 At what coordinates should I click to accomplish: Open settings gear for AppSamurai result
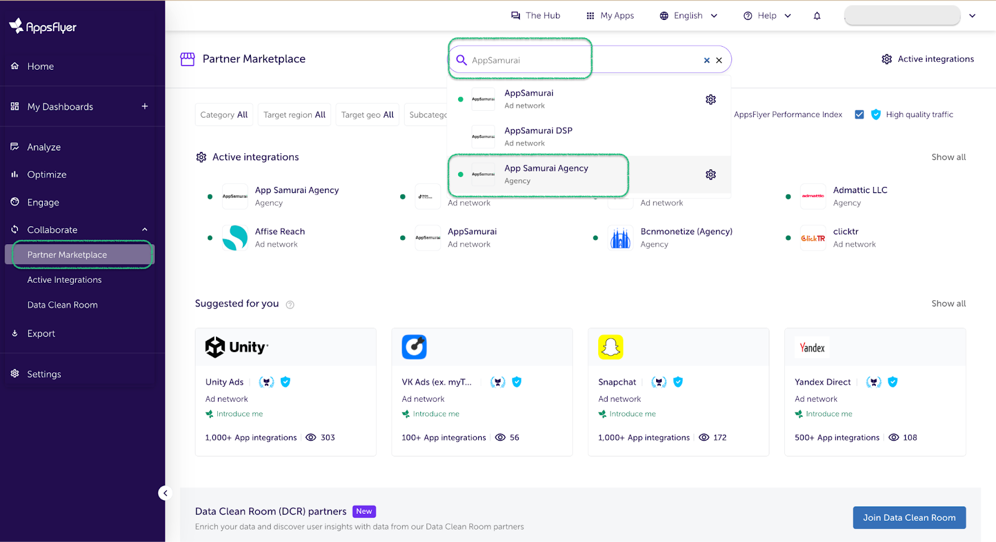click(x=711, y=100)
